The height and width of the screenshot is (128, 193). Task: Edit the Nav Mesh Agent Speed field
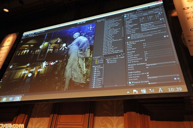click(158, 51)
